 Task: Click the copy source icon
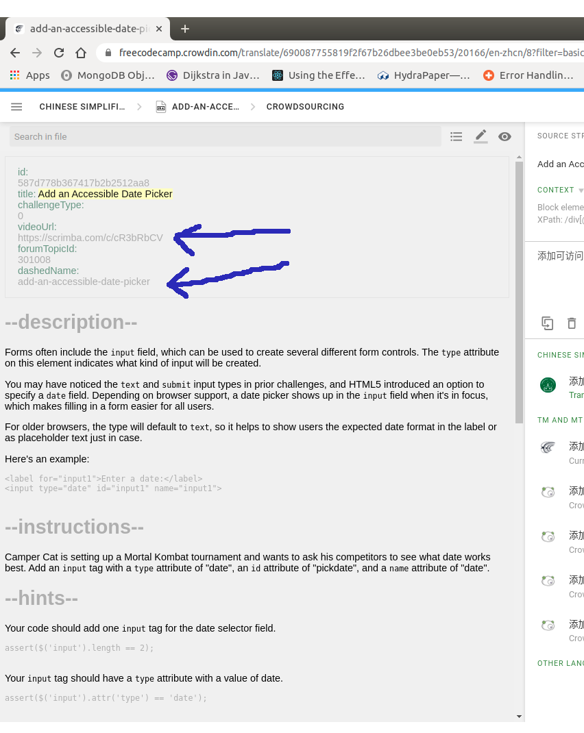[548, 323]
